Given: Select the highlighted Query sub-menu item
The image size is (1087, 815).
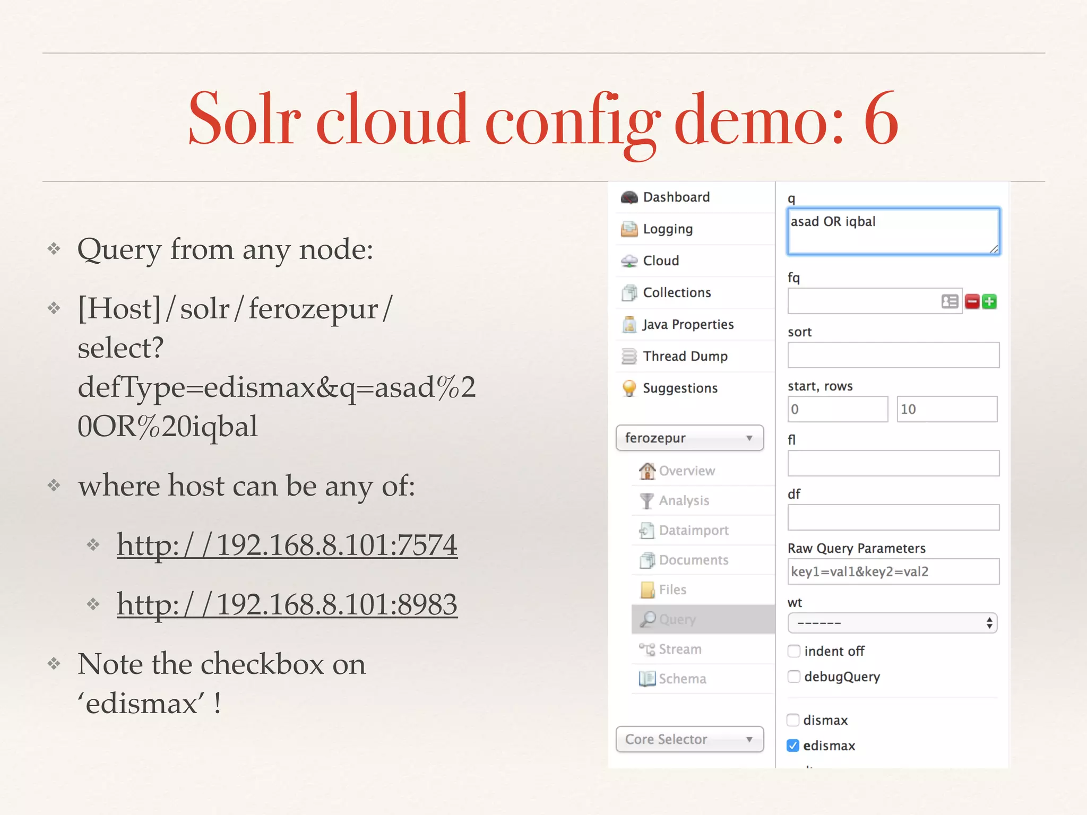Looking at the screenshot, I should [x=703, y=619].
